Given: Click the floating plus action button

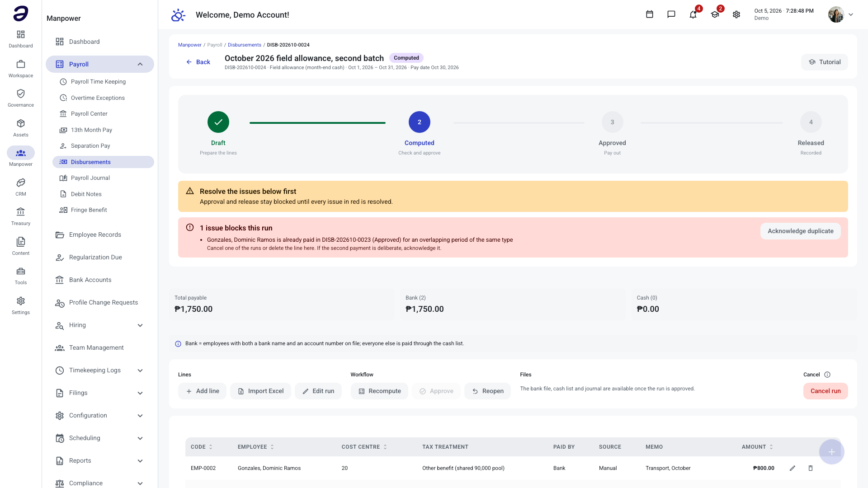Looking at the screenshot, I should click(832, 452).
